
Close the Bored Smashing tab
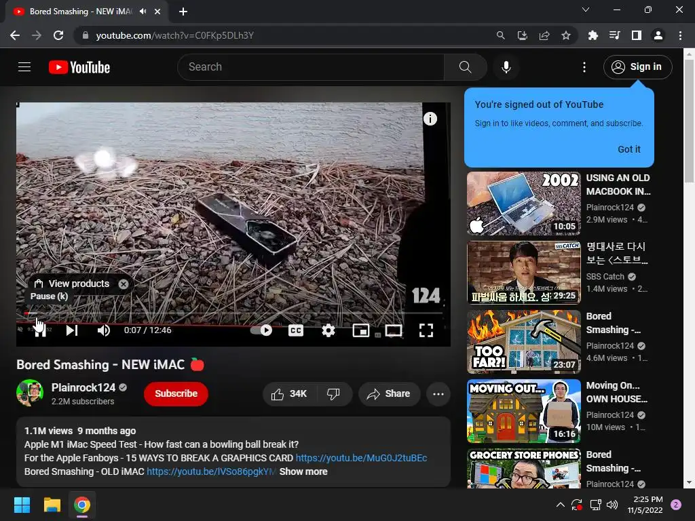(157, 12)
